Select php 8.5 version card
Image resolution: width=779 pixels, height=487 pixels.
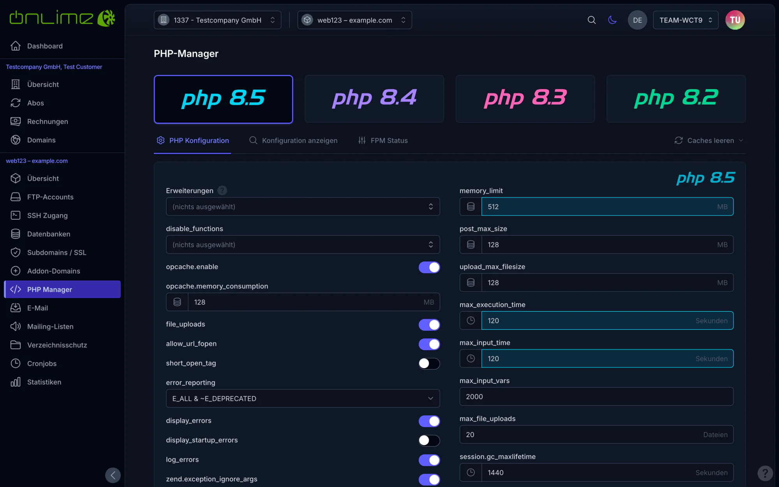[223, 99]
